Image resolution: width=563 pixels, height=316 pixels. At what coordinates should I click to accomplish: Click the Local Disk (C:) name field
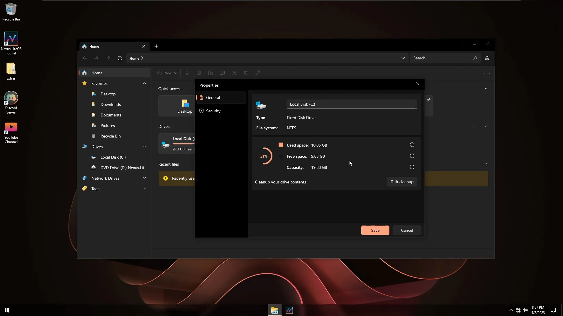click(x=352, y=104)
